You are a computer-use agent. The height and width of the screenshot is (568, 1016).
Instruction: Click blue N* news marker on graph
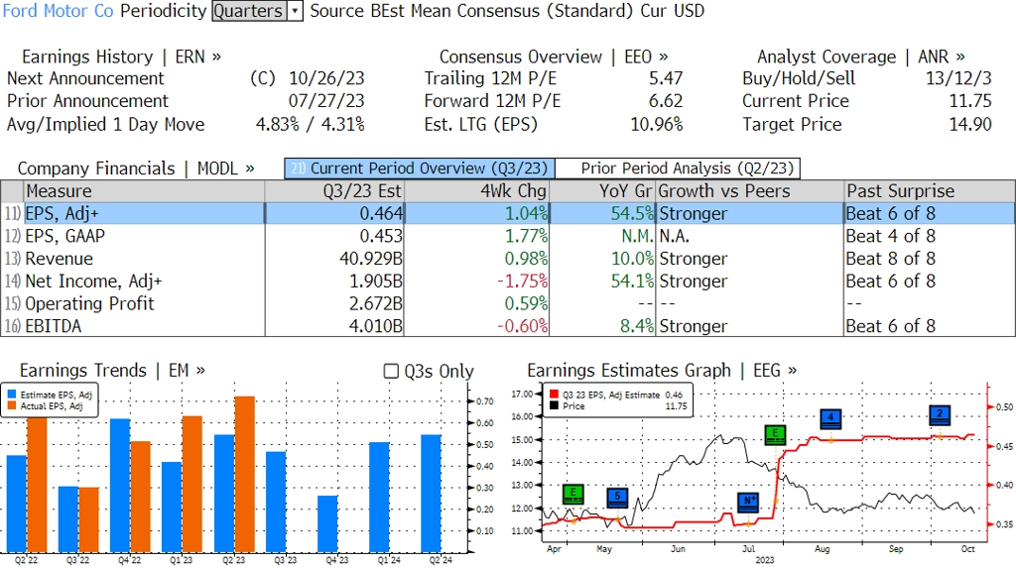pyautogui.click(x=748, y=503)
